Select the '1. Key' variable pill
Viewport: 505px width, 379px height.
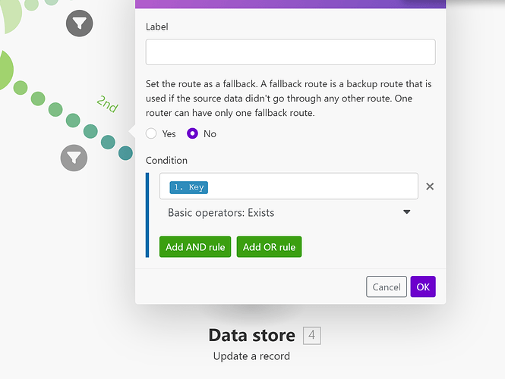tap(189, 187)
